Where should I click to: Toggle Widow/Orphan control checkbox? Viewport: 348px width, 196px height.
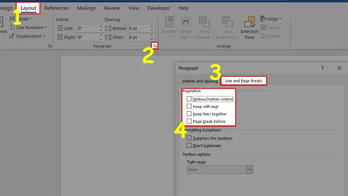[x=189, y=99]
